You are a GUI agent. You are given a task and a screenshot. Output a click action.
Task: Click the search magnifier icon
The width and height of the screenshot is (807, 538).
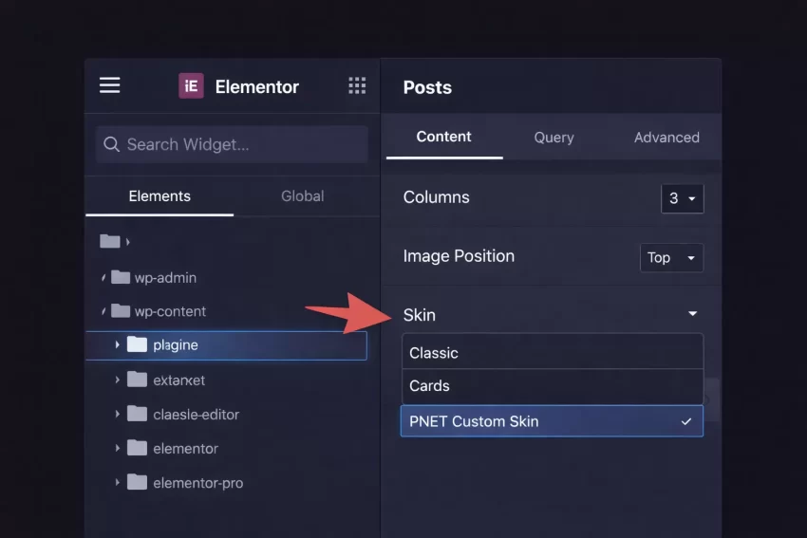[111, 144]
